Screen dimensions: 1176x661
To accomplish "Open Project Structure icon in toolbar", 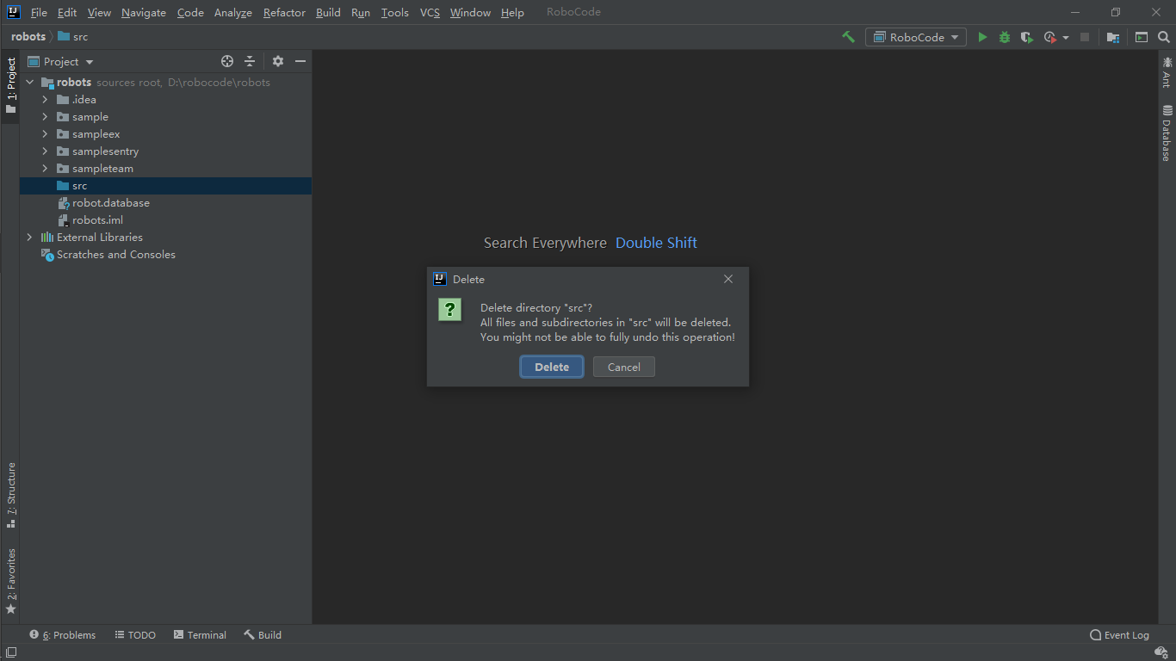I will click(1113, 37).
